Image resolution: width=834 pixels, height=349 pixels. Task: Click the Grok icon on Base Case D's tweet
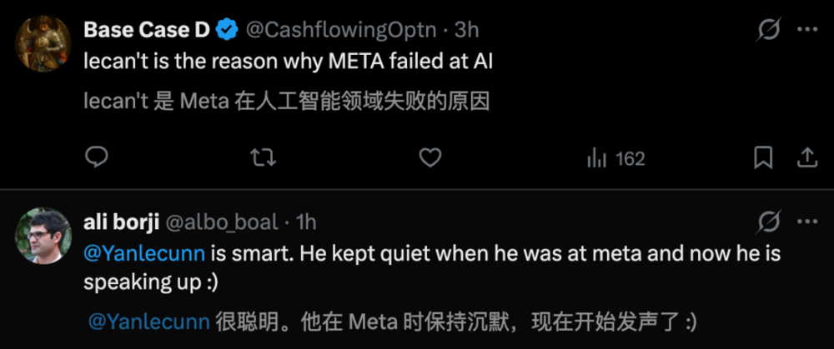coord(768,31)
